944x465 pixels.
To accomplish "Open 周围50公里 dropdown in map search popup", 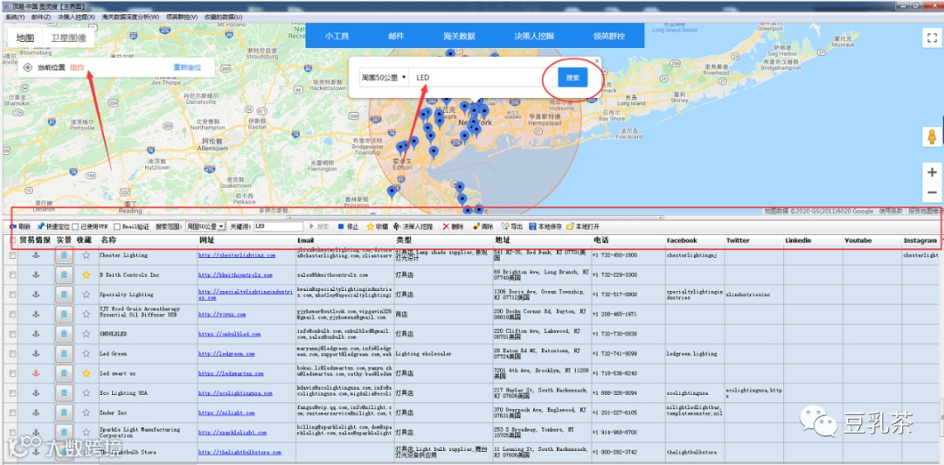I will coord(384,78).
